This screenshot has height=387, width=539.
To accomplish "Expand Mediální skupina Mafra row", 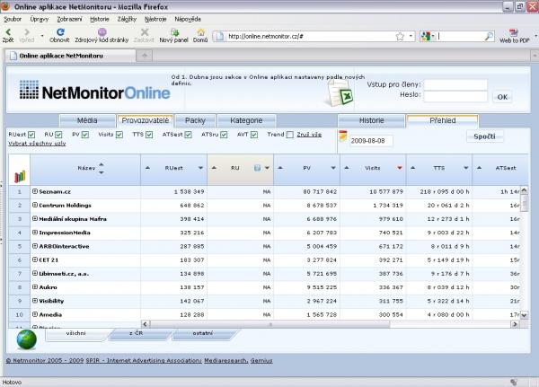I will point(35,218).
